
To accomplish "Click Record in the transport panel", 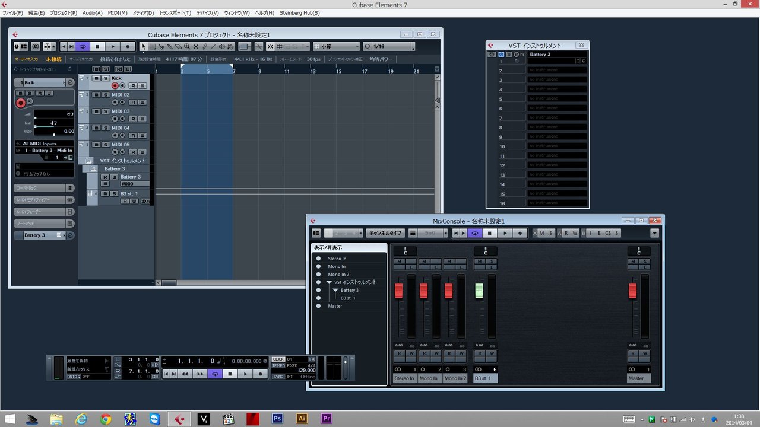I will tap(261, 374).
